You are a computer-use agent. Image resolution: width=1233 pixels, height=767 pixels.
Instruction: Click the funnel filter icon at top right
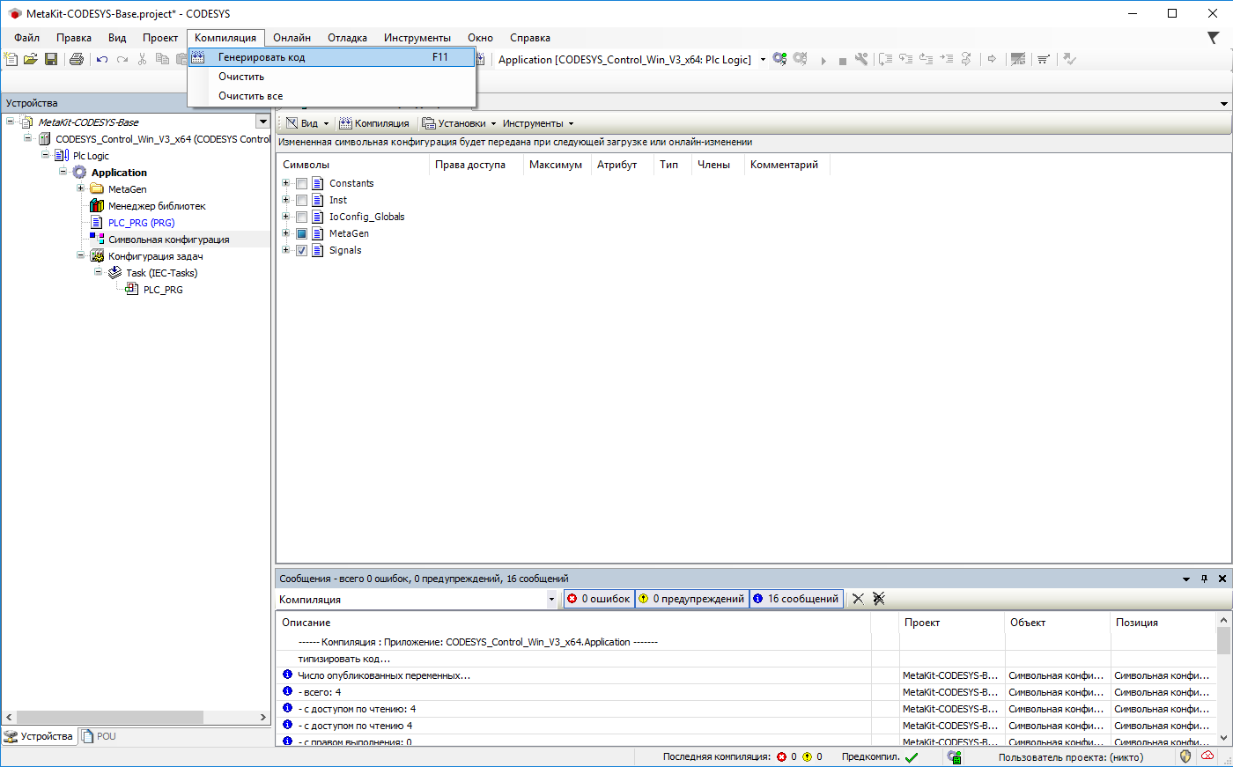(x=1214, y=38)
